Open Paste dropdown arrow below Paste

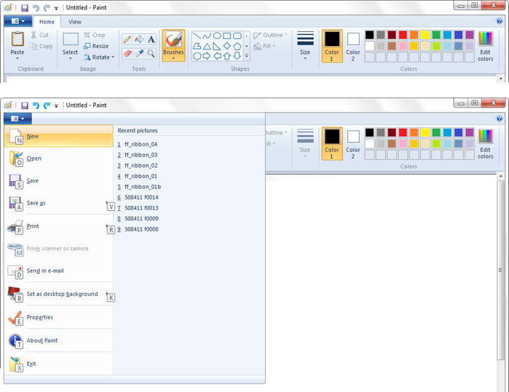pyautogui.click(x=18, y=59)
